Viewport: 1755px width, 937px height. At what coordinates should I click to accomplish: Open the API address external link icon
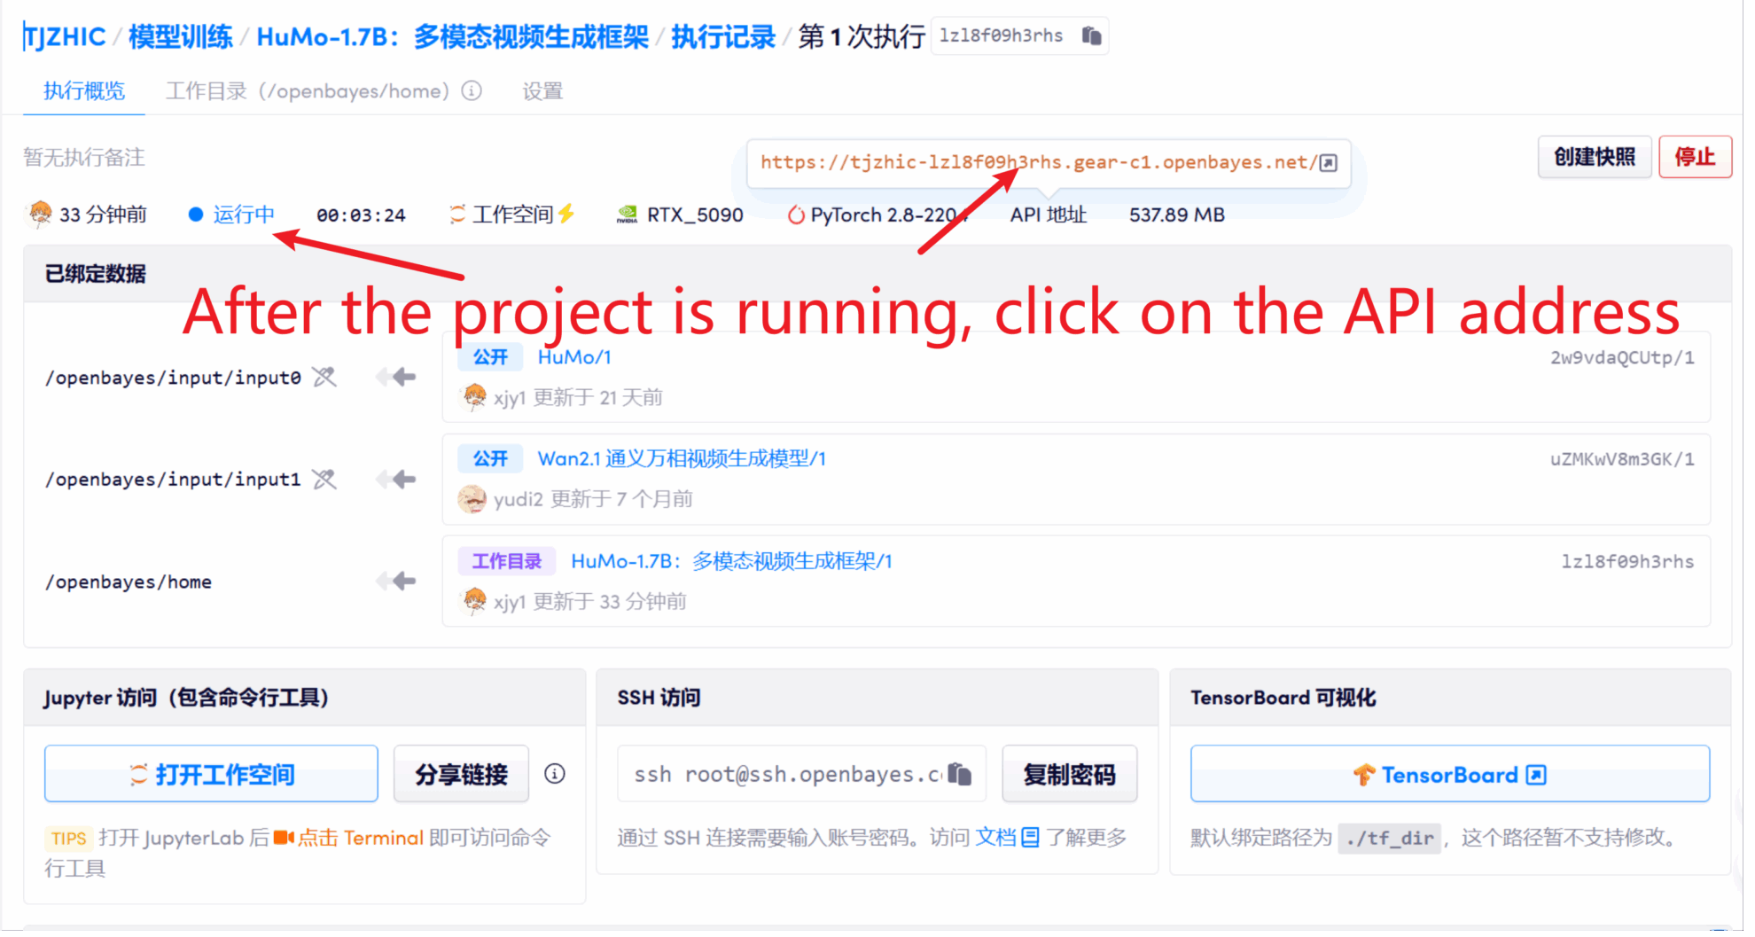click(1328, 163)
